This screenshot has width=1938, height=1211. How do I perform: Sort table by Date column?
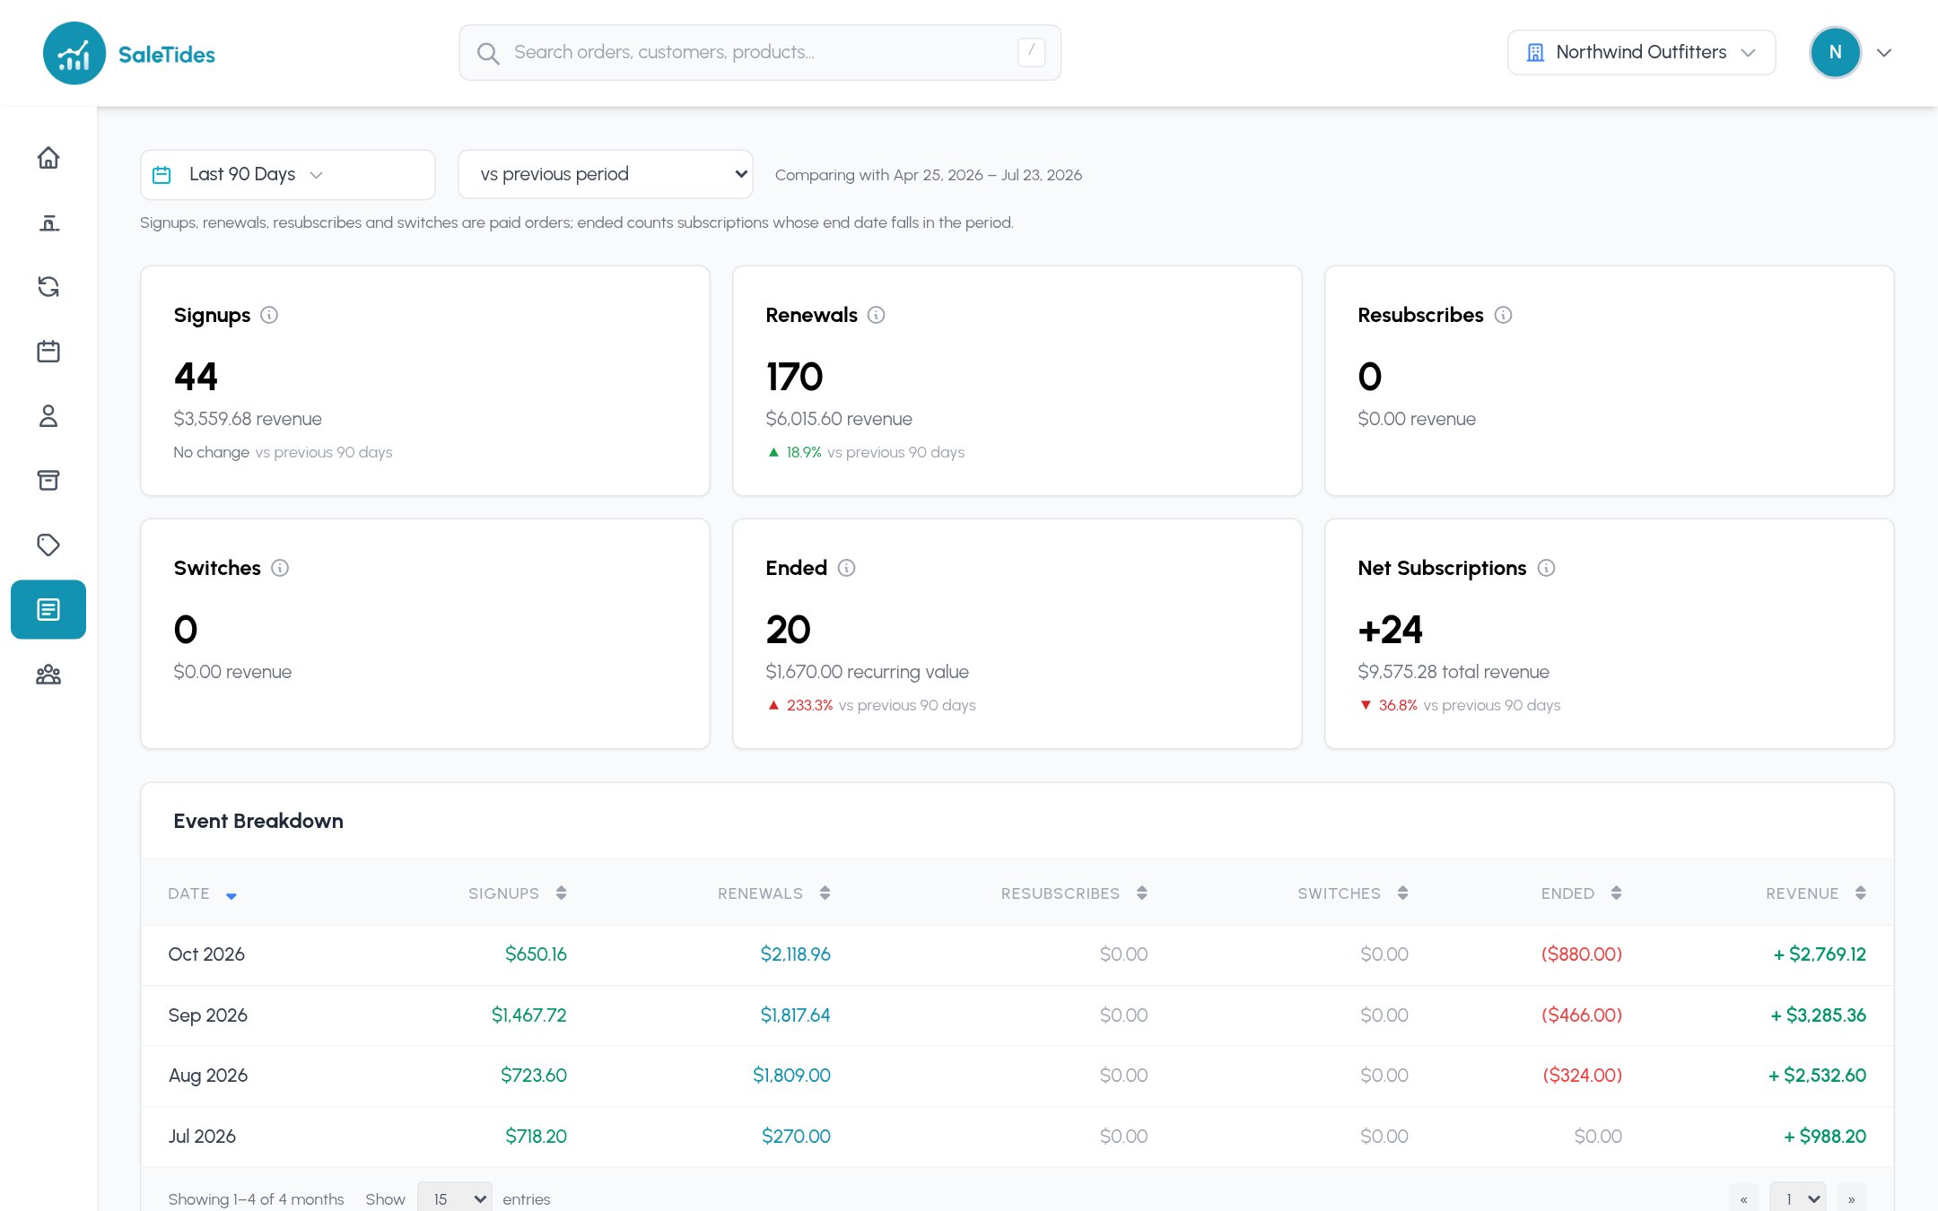coord(203,893)
